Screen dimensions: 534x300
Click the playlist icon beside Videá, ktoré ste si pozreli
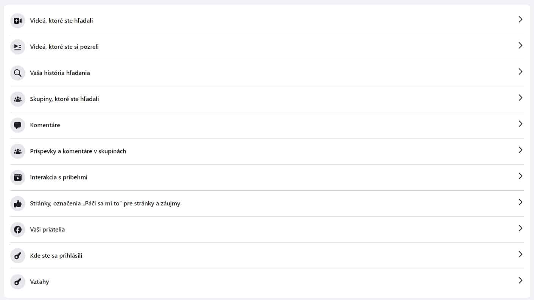point(18,47)
